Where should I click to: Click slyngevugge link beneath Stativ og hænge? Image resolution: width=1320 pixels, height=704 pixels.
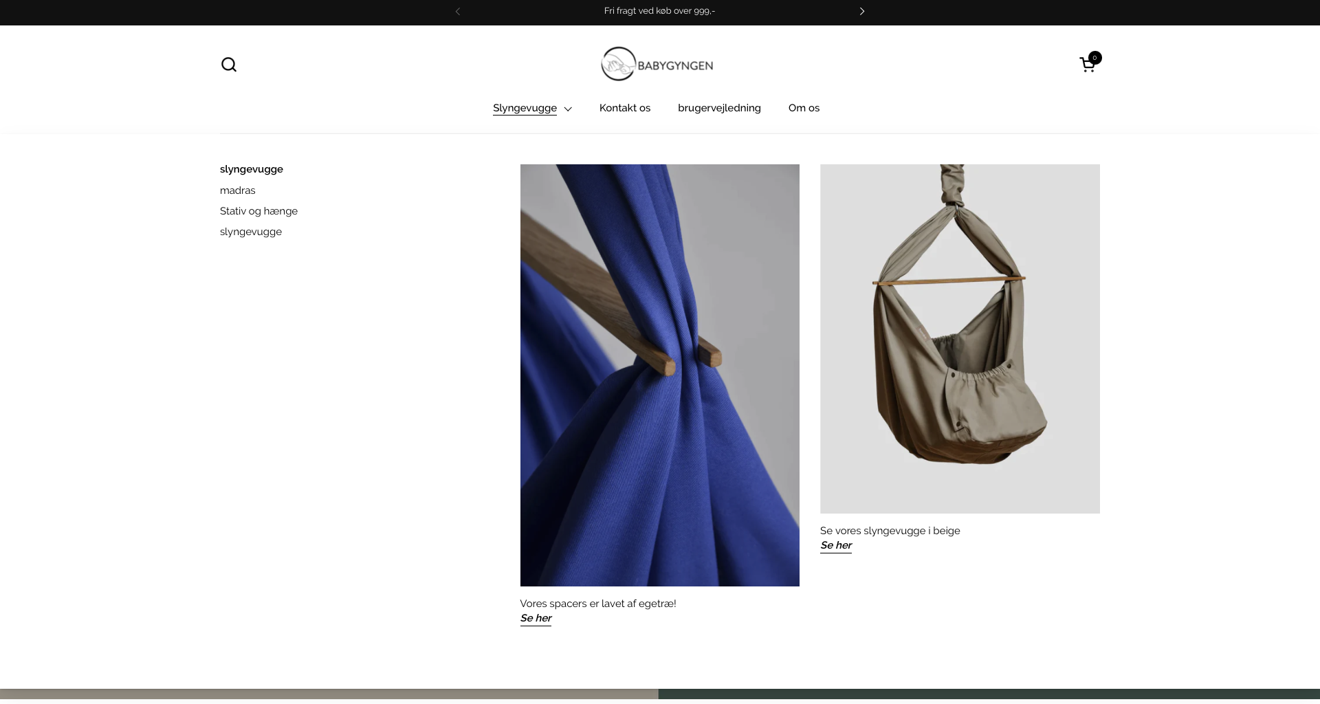click(x=251, y=232)
